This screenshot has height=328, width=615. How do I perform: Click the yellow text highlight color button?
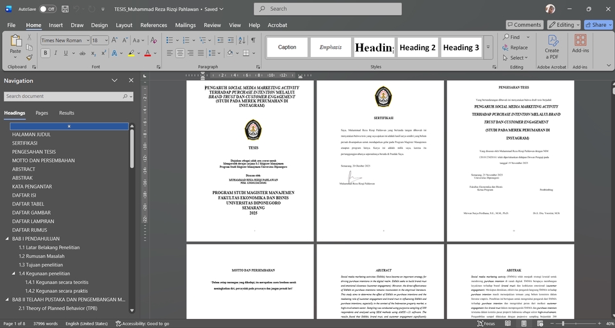(131, 53)
